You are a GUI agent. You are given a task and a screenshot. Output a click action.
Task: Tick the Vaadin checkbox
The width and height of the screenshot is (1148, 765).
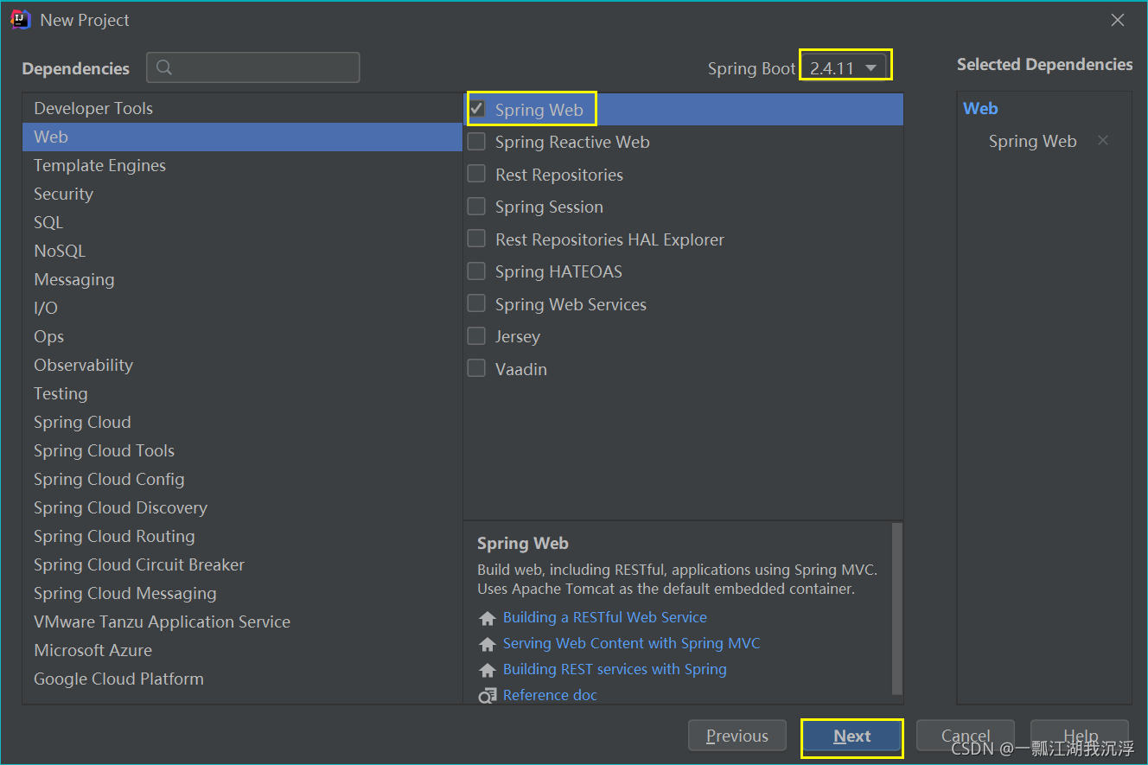476,368
